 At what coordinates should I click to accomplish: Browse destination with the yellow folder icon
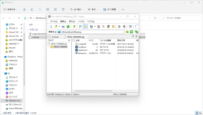[x=127, y=32]
